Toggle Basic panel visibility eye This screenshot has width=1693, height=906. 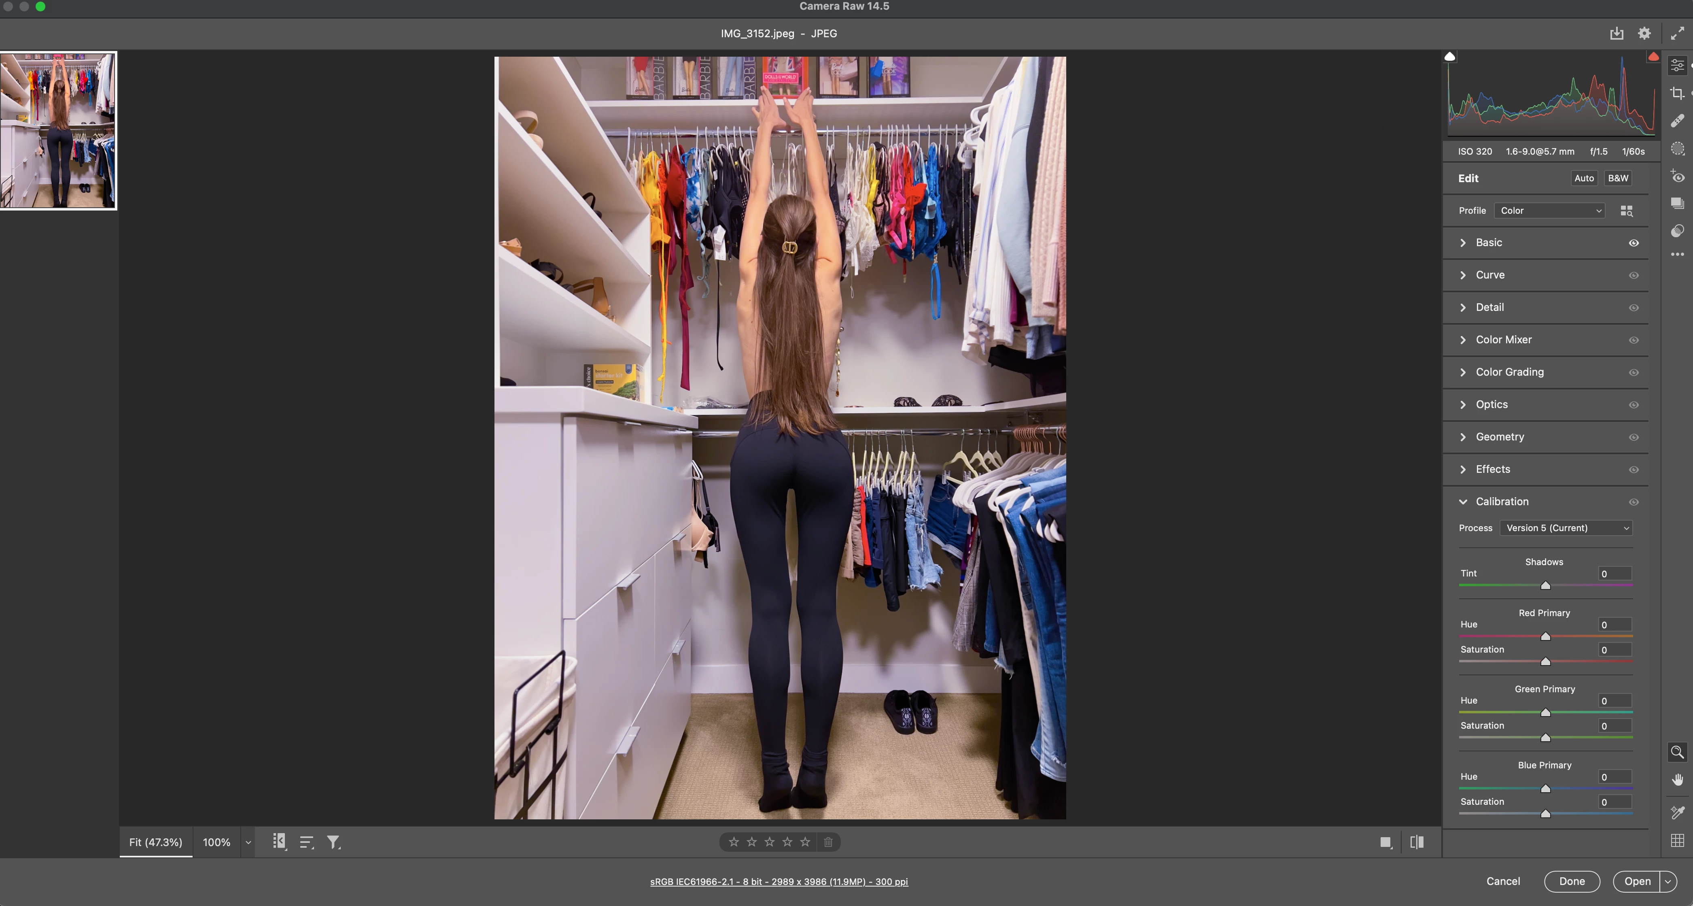click(1634, 242)
